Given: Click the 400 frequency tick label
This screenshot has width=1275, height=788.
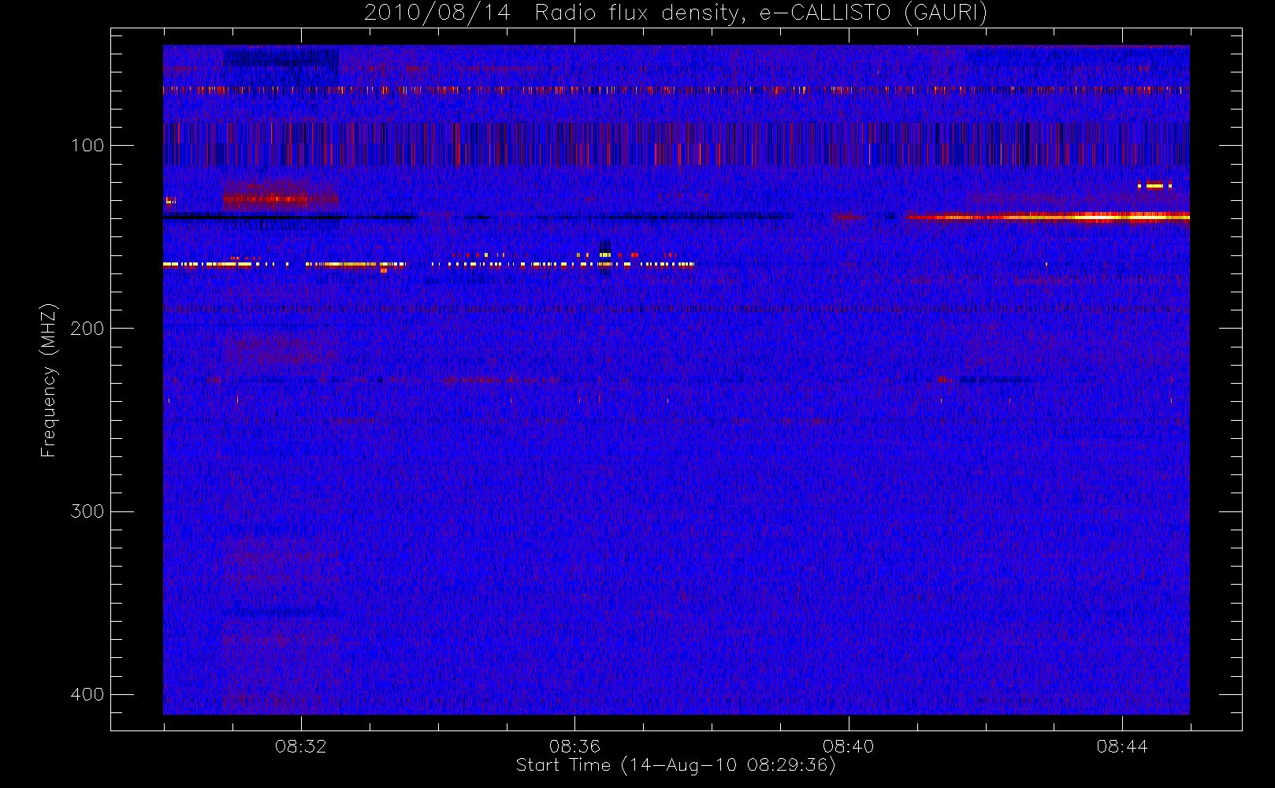Looking at the screenshot, I should tap(87, 694).
